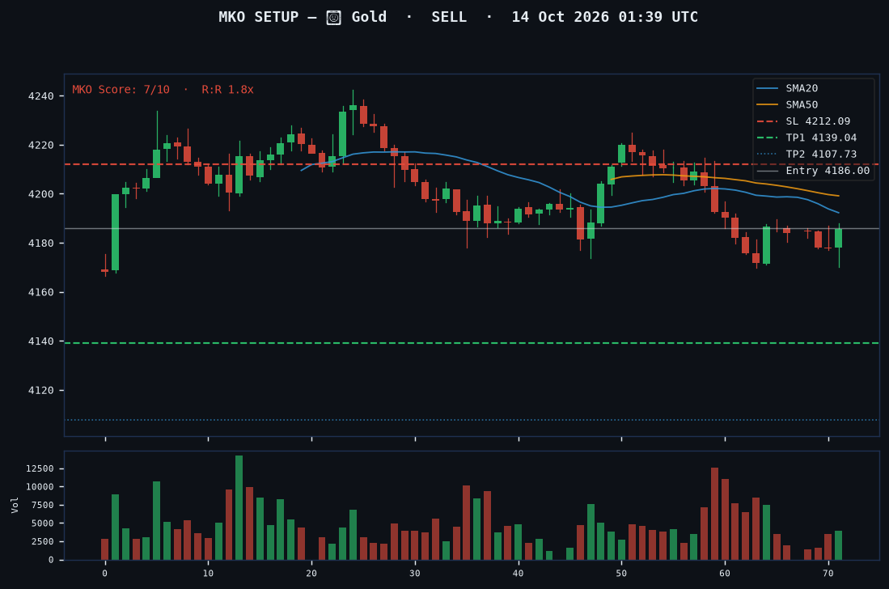889x589 pixels.
Task: Click x-axis label 40
Action: tap(519, 573)
